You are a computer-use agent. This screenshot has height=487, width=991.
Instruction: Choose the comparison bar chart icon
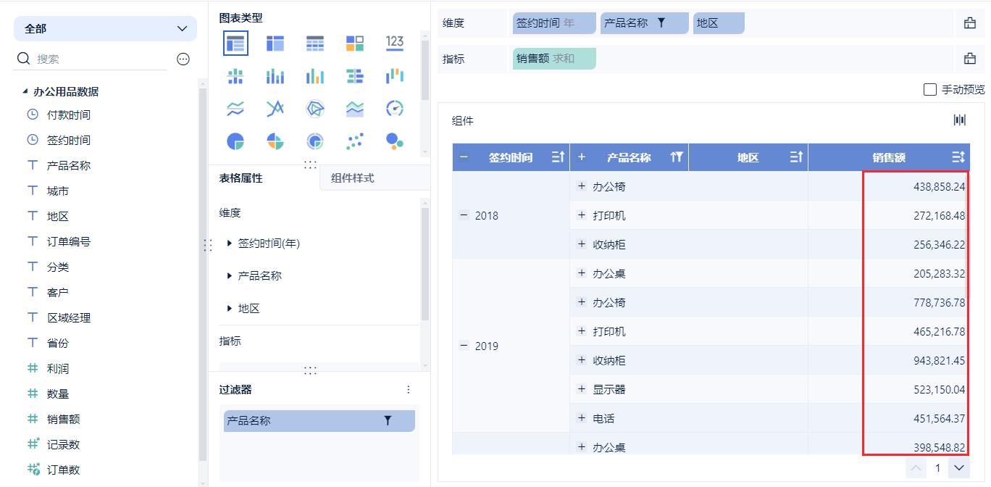pyautogui.click(x=355, y=75)
